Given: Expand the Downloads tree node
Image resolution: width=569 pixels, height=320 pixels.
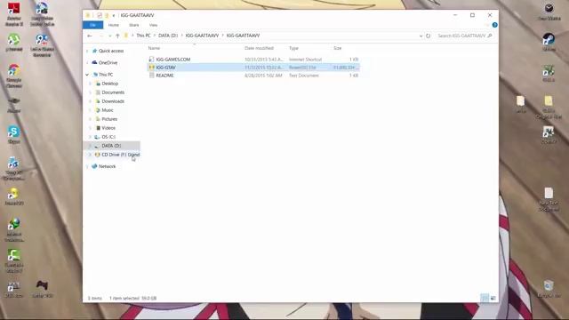Looking at the screenshot, I should pyautogui.click(x=90, y=101).
